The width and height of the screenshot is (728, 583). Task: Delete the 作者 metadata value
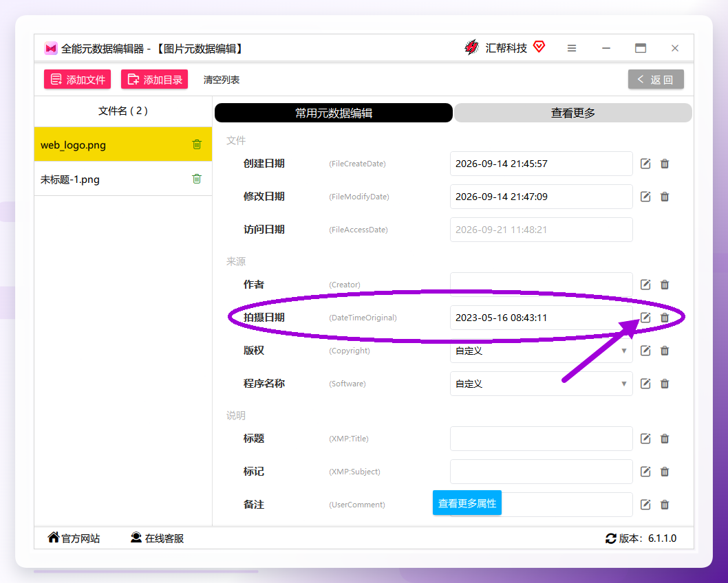[665, 285]
